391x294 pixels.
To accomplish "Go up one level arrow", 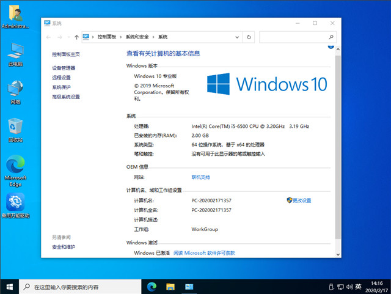I will coord(76,37).
